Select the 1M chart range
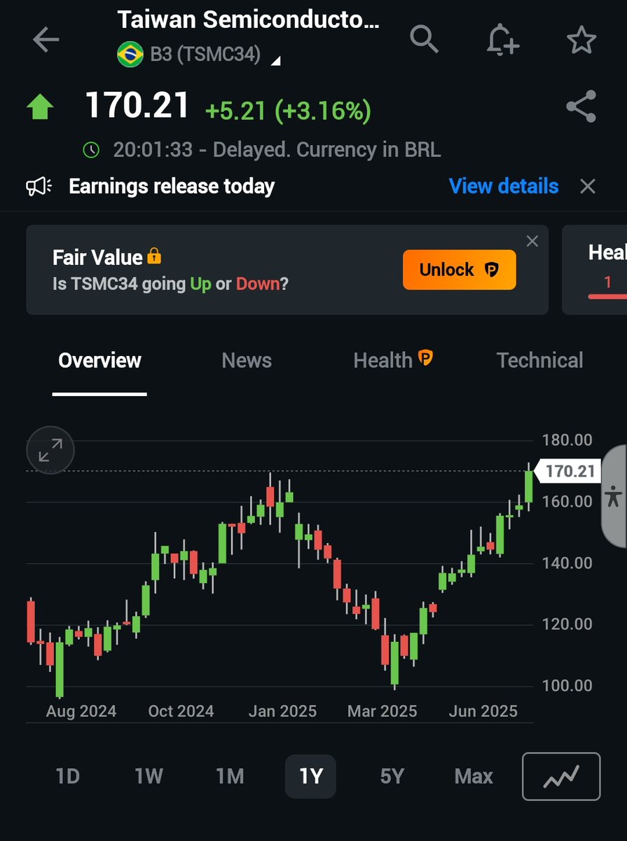This screenshot has height=841, width=627. (x=230, y=777)
